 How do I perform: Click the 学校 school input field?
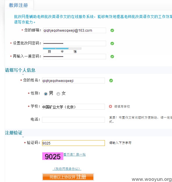coord(73,107)
